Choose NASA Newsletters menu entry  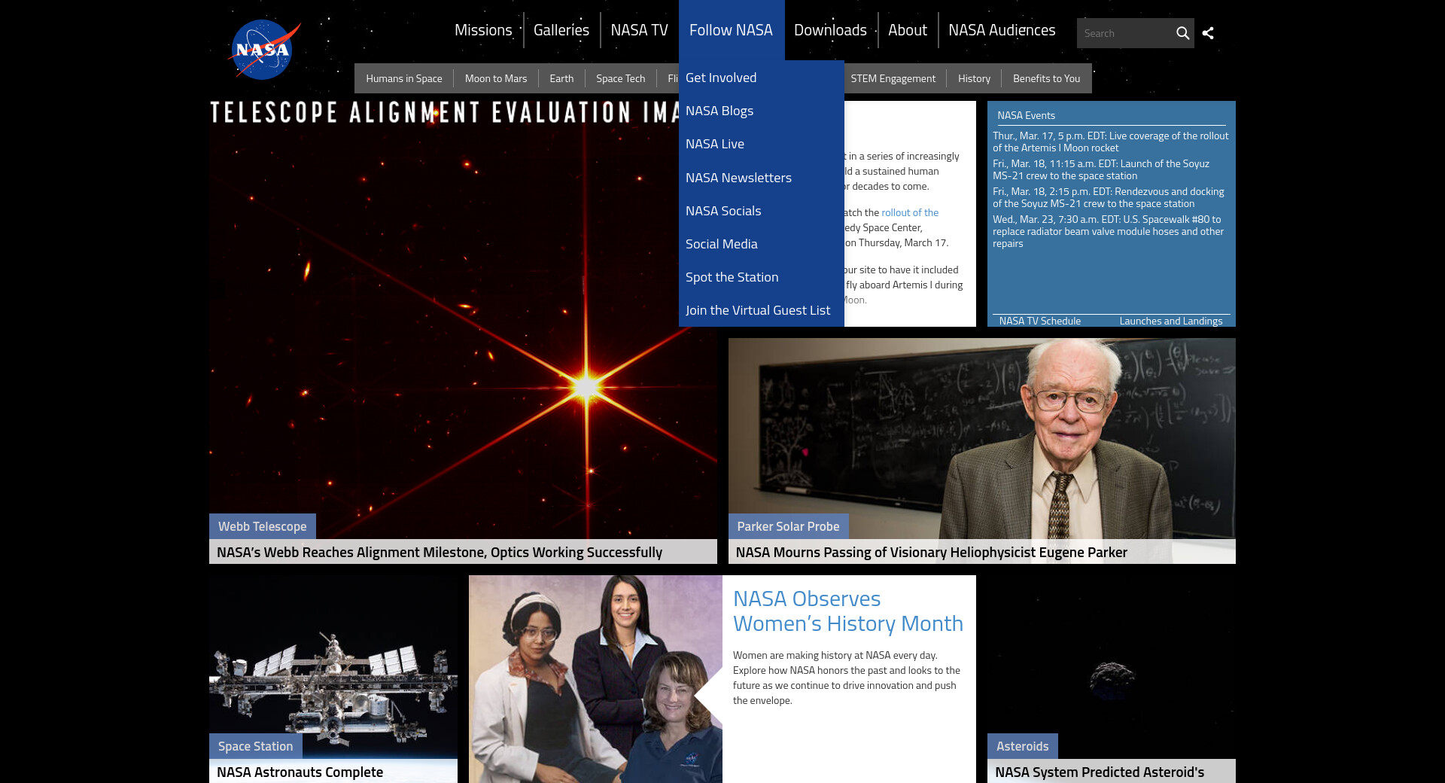pyautogui.click(x=761, y=178)
